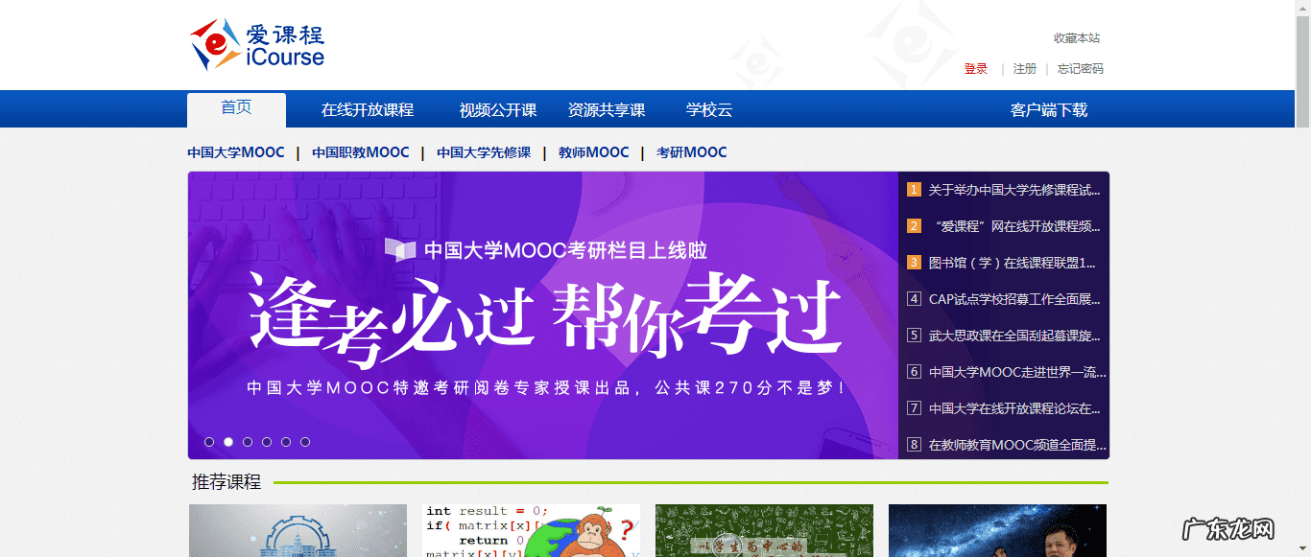Click the iCourse logo
This screenshot has height=557, width=1311.
point(257,45)
